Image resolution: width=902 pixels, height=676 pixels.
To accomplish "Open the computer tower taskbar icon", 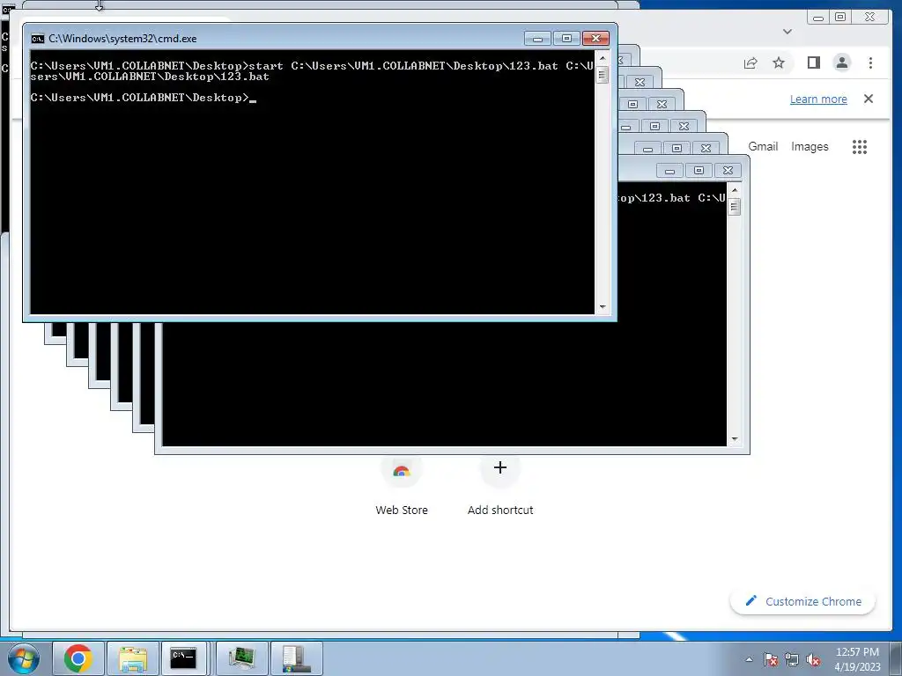I will pos(296,658).
